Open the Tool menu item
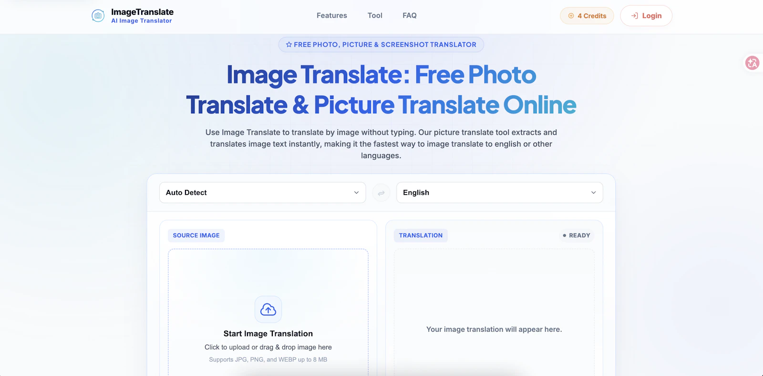This screenshot has width=763, height=376. 375,15
